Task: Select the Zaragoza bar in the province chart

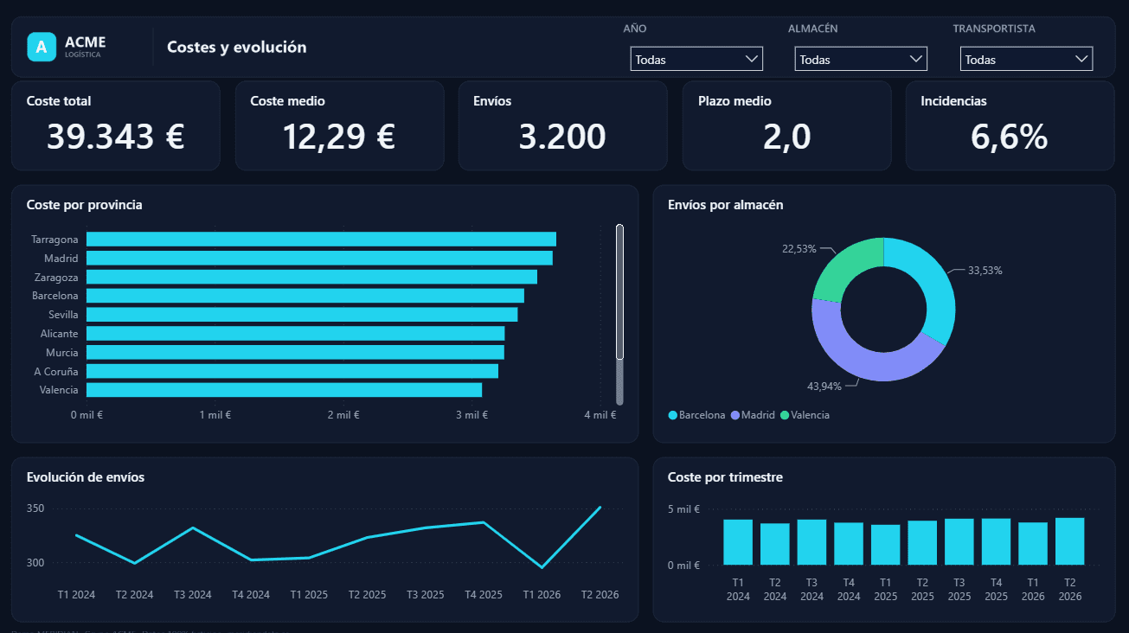Action: pyautogui.click(x=311, y=277)
